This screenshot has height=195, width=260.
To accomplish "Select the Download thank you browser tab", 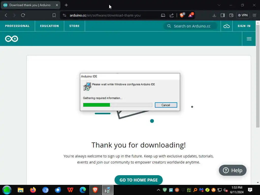I will (x=31, y=5).
